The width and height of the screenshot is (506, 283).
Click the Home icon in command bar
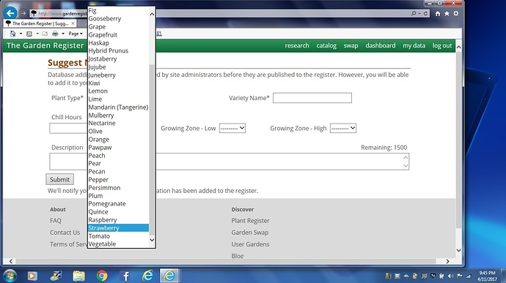[12, 34]
